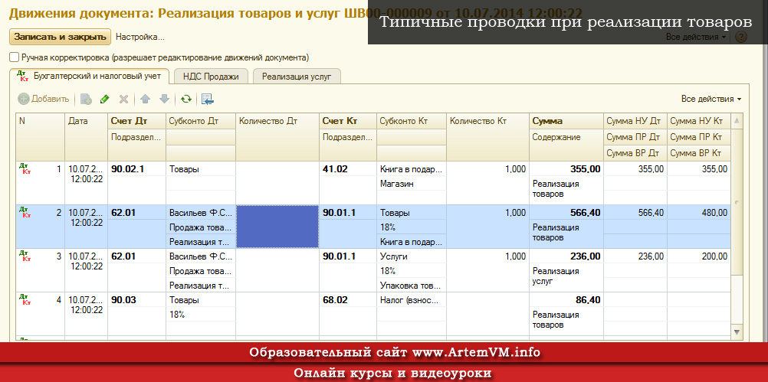
Task: Click the table scrollbar down arrow
Action: point(737,332)
